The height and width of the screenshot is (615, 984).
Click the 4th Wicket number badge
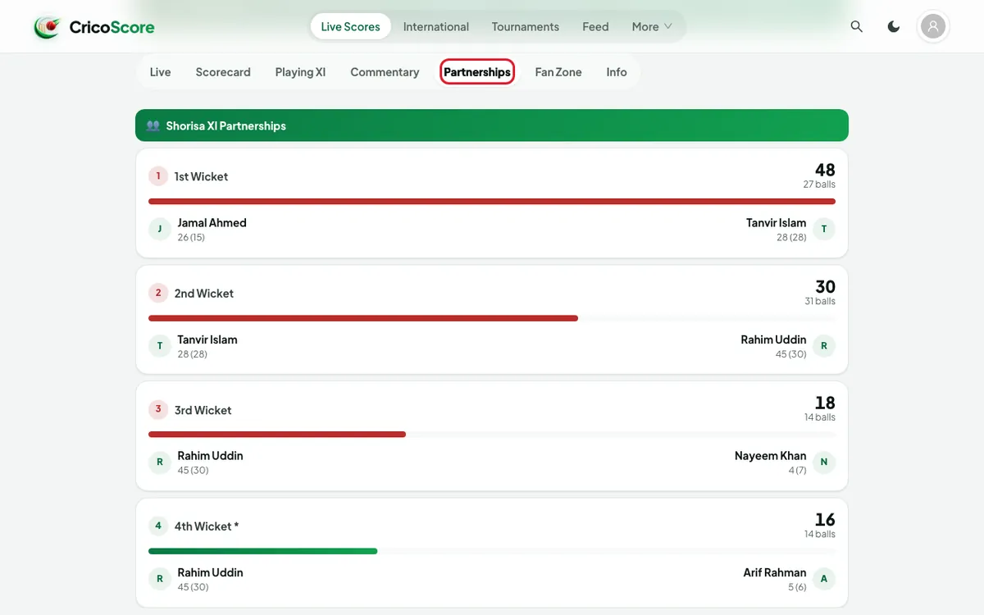coord(158,526)
